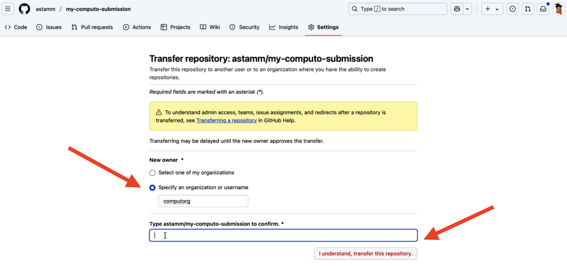
Task: Click the user profile avatar
Action: [x=558, y=9]
